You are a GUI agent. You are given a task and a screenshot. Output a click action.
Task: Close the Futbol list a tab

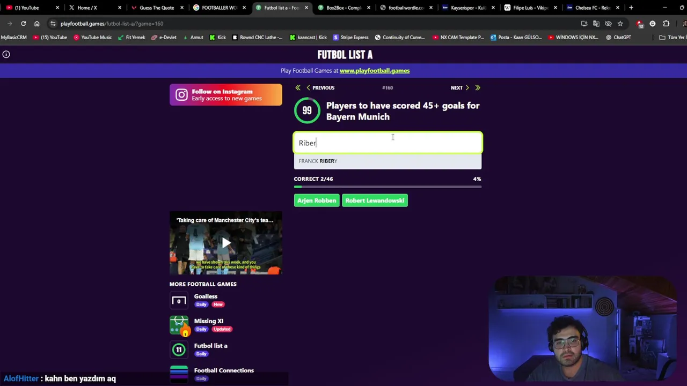click(306, 8)
